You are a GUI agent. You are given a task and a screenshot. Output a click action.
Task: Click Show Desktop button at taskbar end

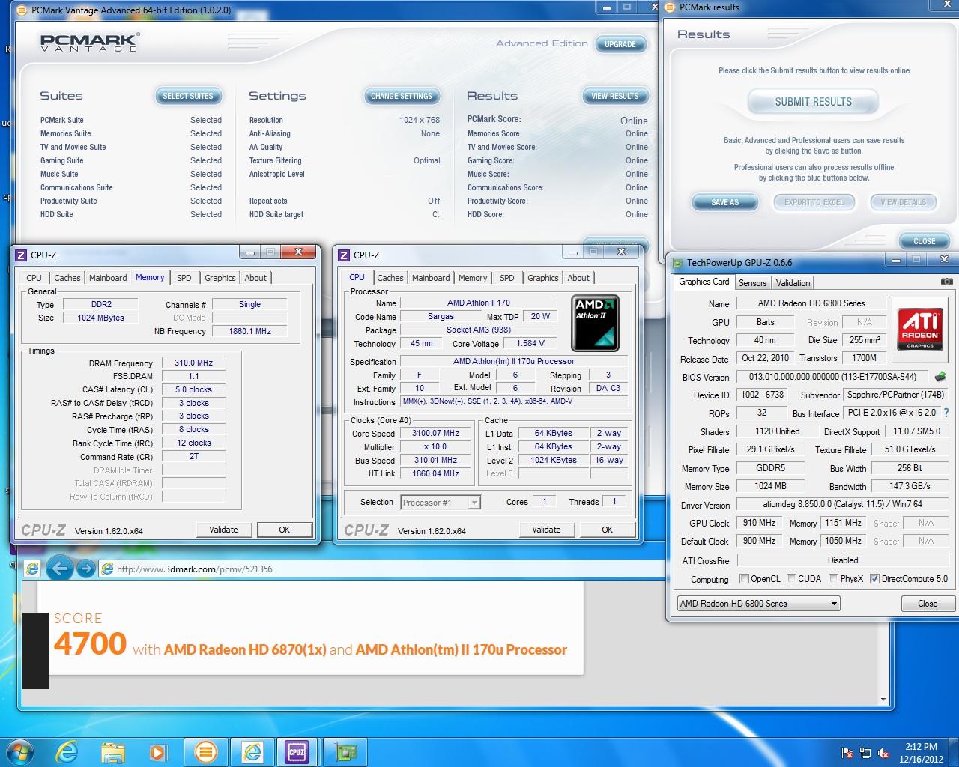(954, 751)
